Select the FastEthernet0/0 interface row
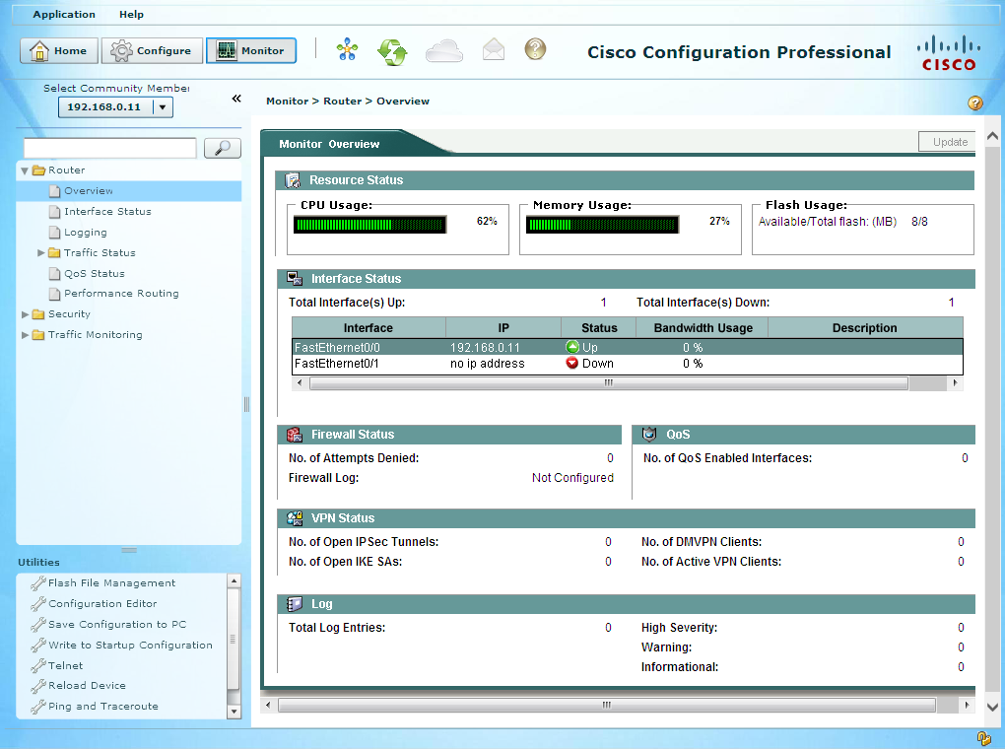 tap(628, 347)
